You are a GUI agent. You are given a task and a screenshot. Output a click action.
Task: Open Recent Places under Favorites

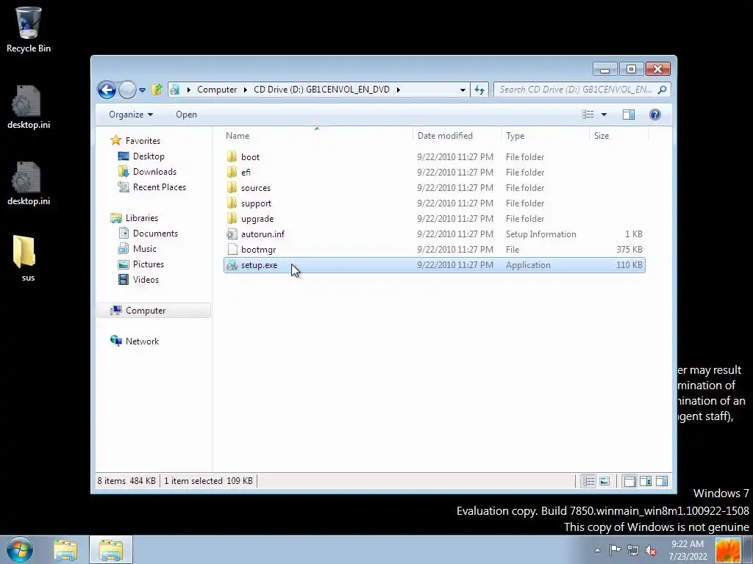pos(159,187)
